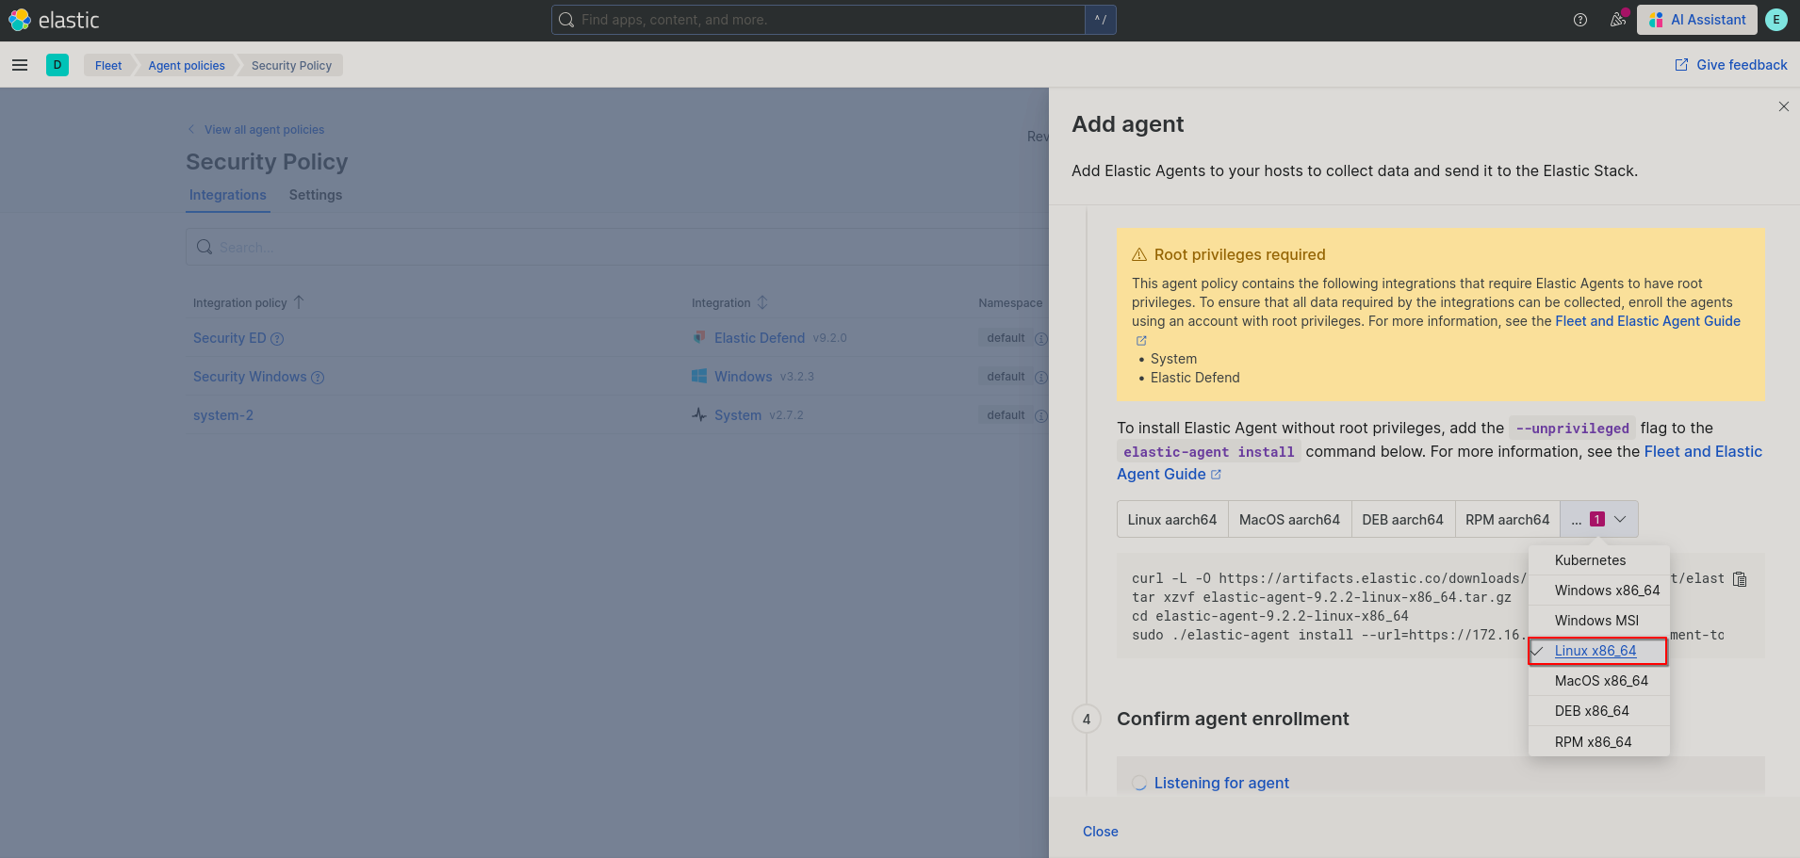Click the Confirm agent enrollment heading
Image resolution: width=1800 pixels, height=858 pixels.
tap(1233, 719)
